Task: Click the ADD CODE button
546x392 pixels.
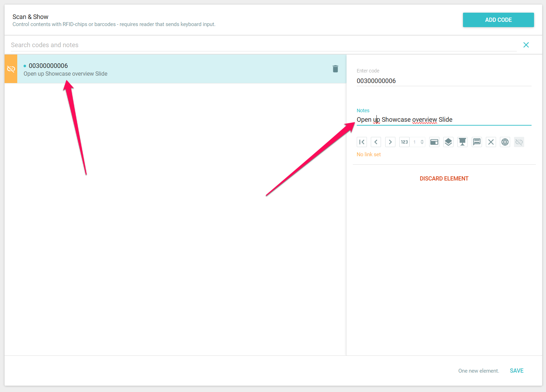Action: [498, 20]
